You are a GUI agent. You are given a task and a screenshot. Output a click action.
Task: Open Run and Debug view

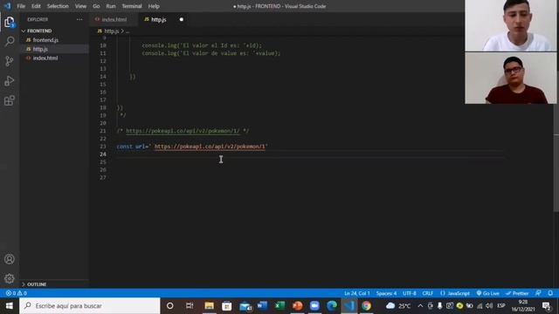(x=10, y=81)
